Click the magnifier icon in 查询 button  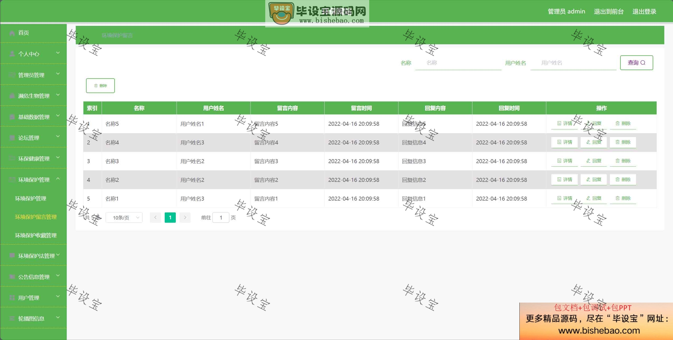[643, 63]
